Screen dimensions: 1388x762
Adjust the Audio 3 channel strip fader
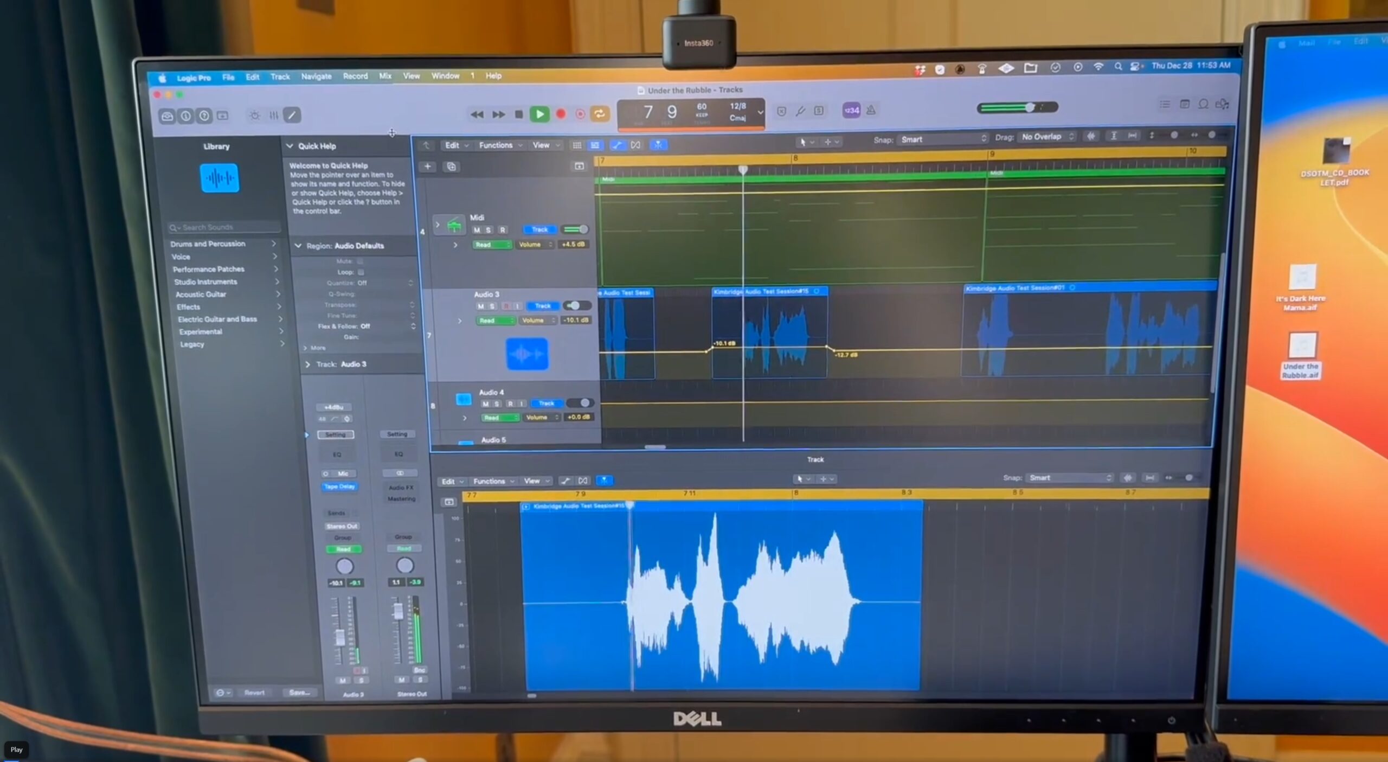(339, 636)
